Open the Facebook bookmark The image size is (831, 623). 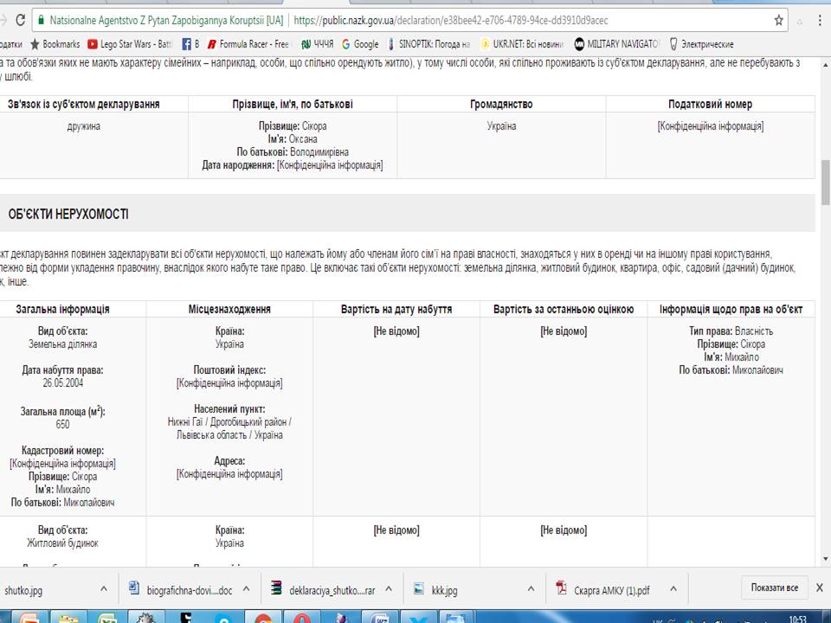(x=190, y=44)
